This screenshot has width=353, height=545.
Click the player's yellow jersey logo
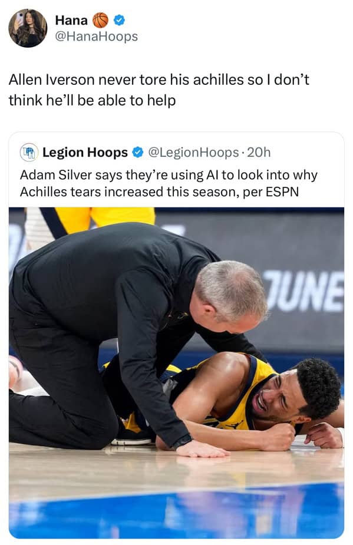[x=233, y=425]
